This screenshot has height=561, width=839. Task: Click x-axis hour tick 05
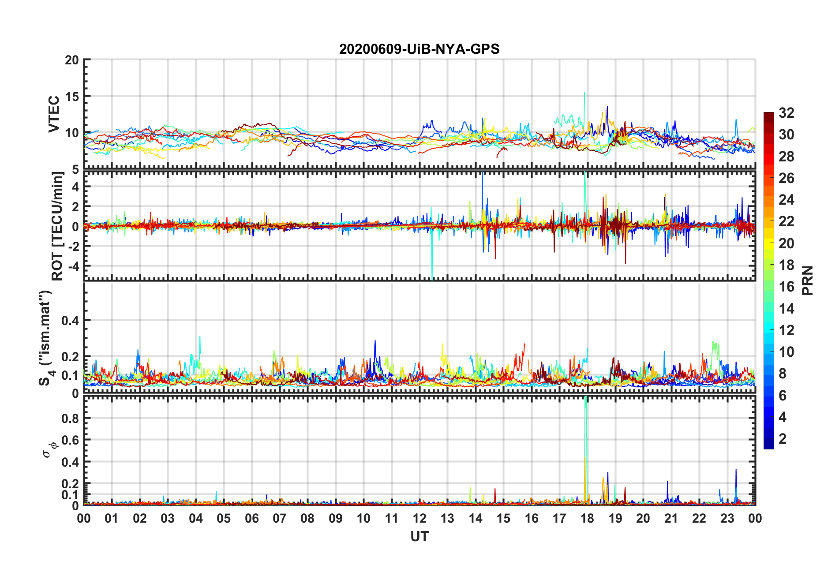click(x=224, y=518)
